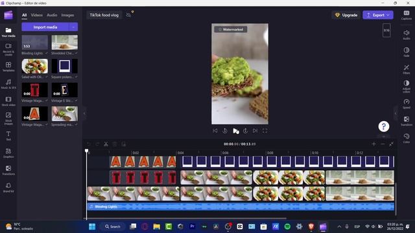Skip to the start of the video
The image size is (415, 233).
tap(215, 131)
